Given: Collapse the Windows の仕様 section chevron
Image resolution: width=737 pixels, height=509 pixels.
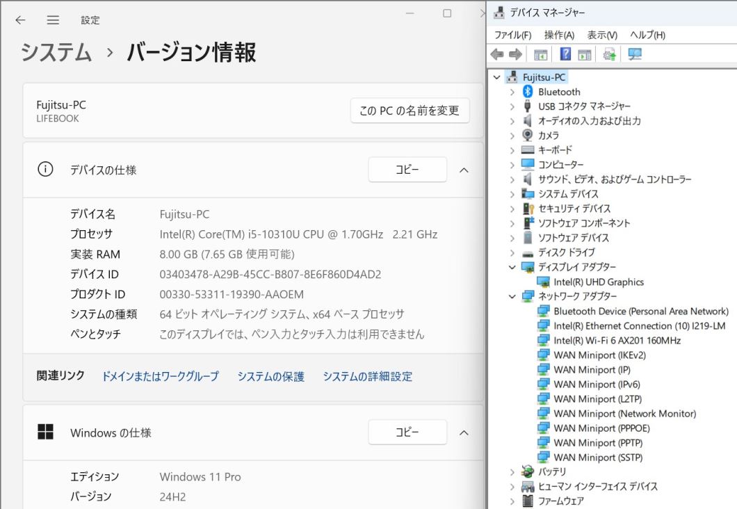Looking at the screenshot, I should click(x=464, y=433).
